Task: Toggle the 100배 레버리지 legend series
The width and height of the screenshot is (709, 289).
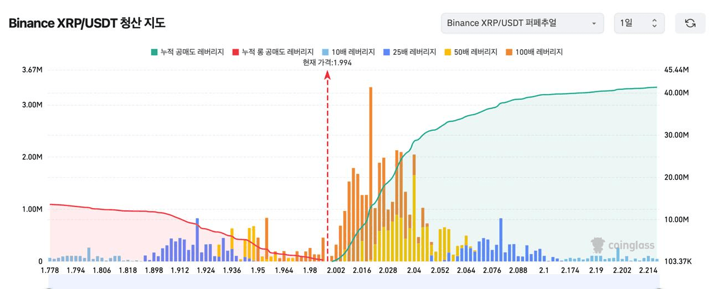Action: point(534,52)
